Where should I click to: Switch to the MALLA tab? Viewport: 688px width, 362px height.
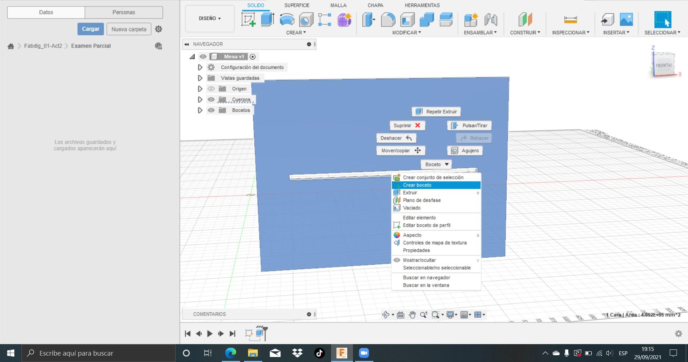pyautogui.click(x=338, y=5)
